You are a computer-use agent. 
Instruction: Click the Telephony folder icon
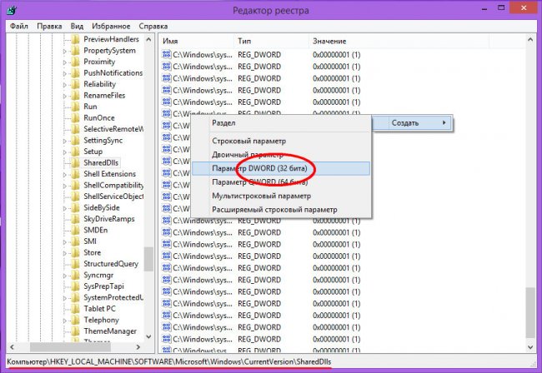(x=75, y=320)
